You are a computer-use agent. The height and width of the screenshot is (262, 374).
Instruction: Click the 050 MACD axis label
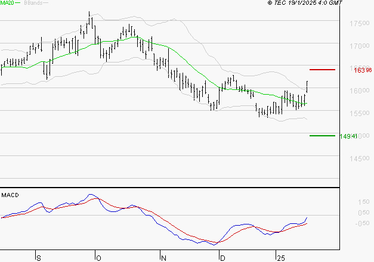pyautogui.click(x=363, y=213)
